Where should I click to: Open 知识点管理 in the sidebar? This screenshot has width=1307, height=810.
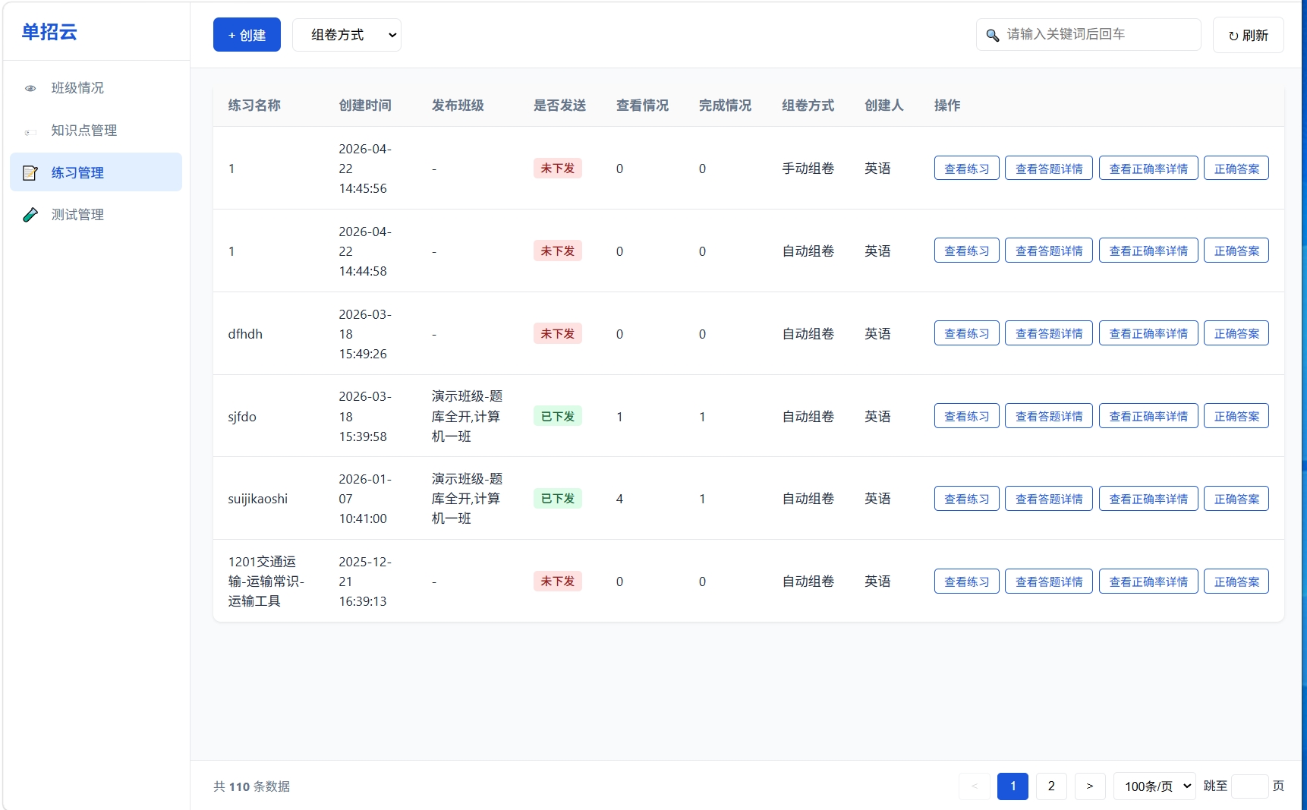point(96,131)
